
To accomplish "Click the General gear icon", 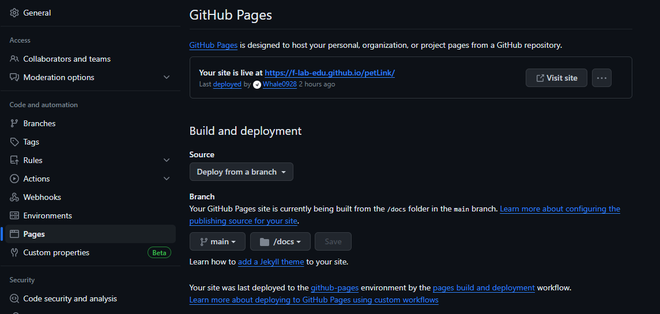I will [14, 13].
